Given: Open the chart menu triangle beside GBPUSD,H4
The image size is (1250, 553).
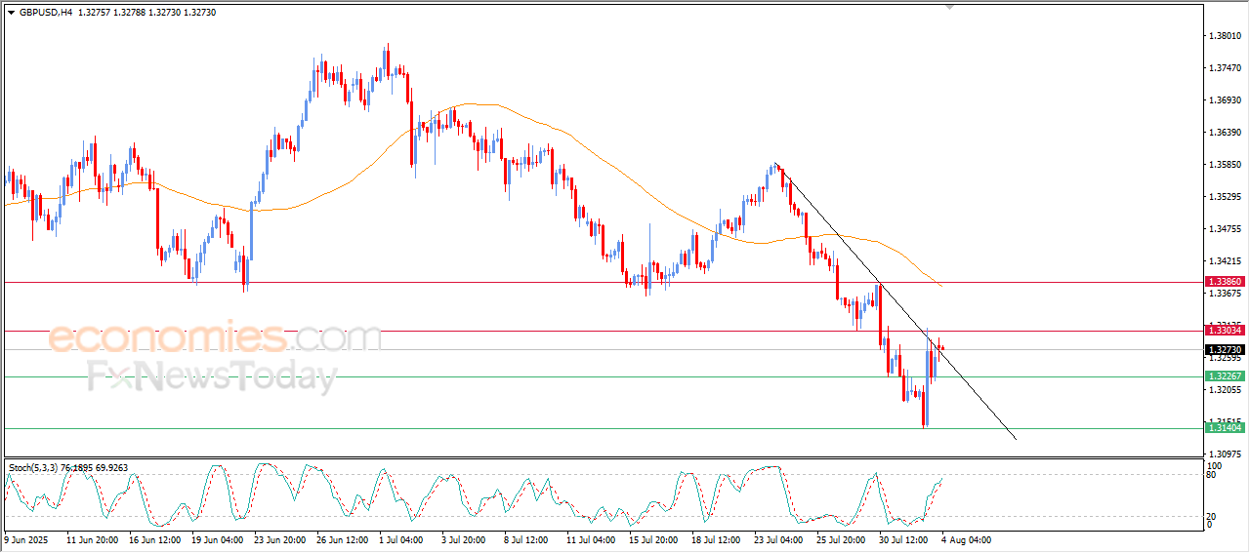Looking at the screenshot, I should pyautogui.click(x=11, y=13).
